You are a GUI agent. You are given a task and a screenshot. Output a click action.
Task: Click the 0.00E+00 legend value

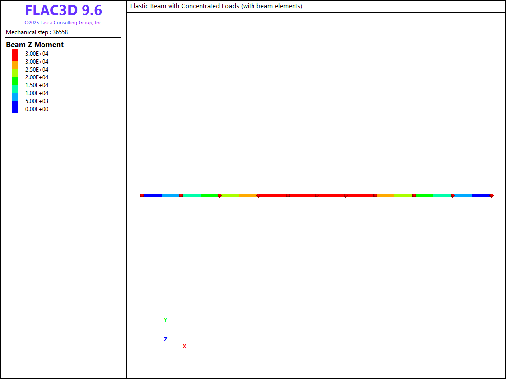click(37, 109)
